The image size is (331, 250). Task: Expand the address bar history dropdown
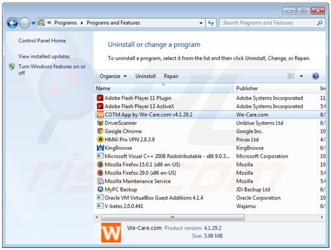tap(201, 23)
